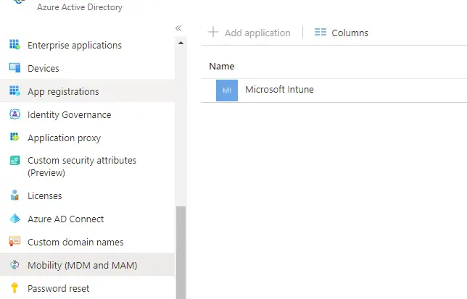
Task: Click the Licenses person icon
Action: click(x=15, y=195)
